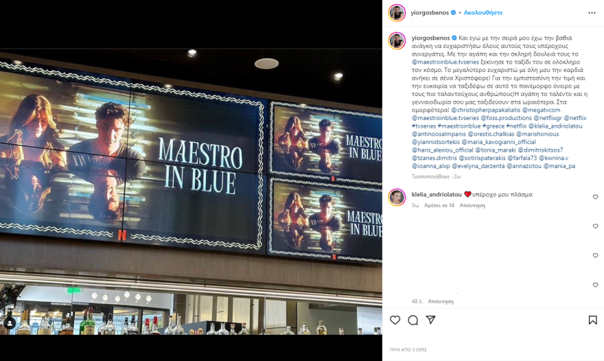Image resolution: width=604 pixels, height=361 pixels.
Task: Like the post with the heart icon
Action: (395, 320)
